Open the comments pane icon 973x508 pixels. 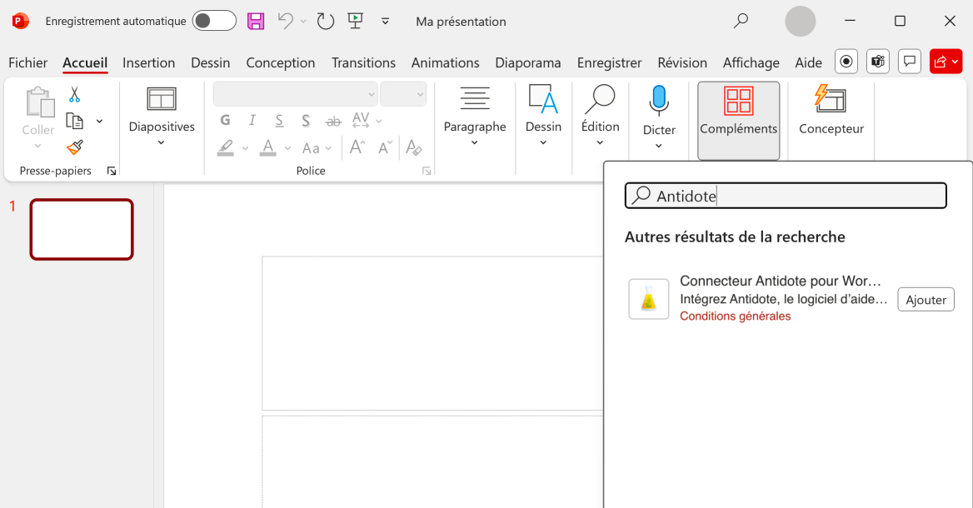(x=910, y=62)
